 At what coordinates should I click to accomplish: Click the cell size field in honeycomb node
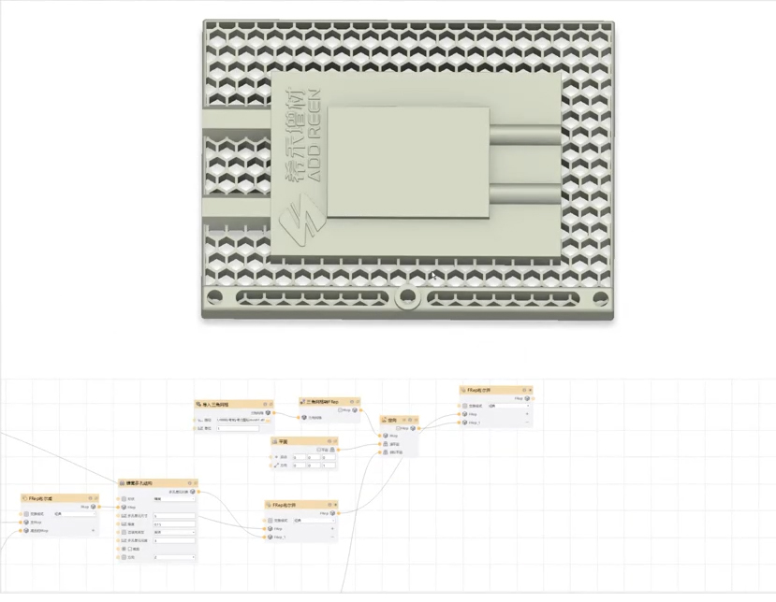(174, 515)
